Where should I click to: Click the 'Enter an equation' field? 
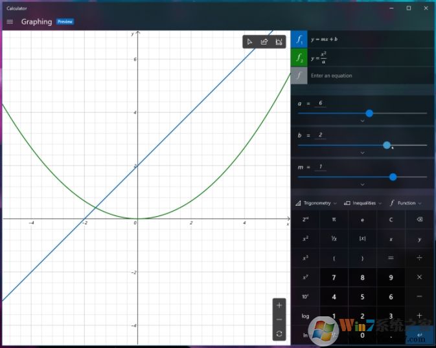pos(363,76)
